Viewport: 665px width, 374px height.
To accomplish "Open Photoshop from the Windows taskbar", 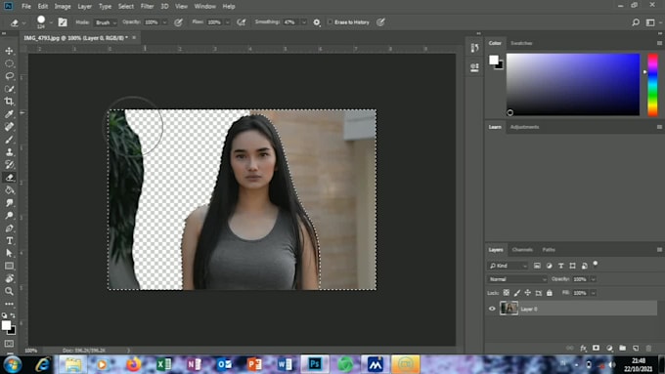I will click(315, 364).
